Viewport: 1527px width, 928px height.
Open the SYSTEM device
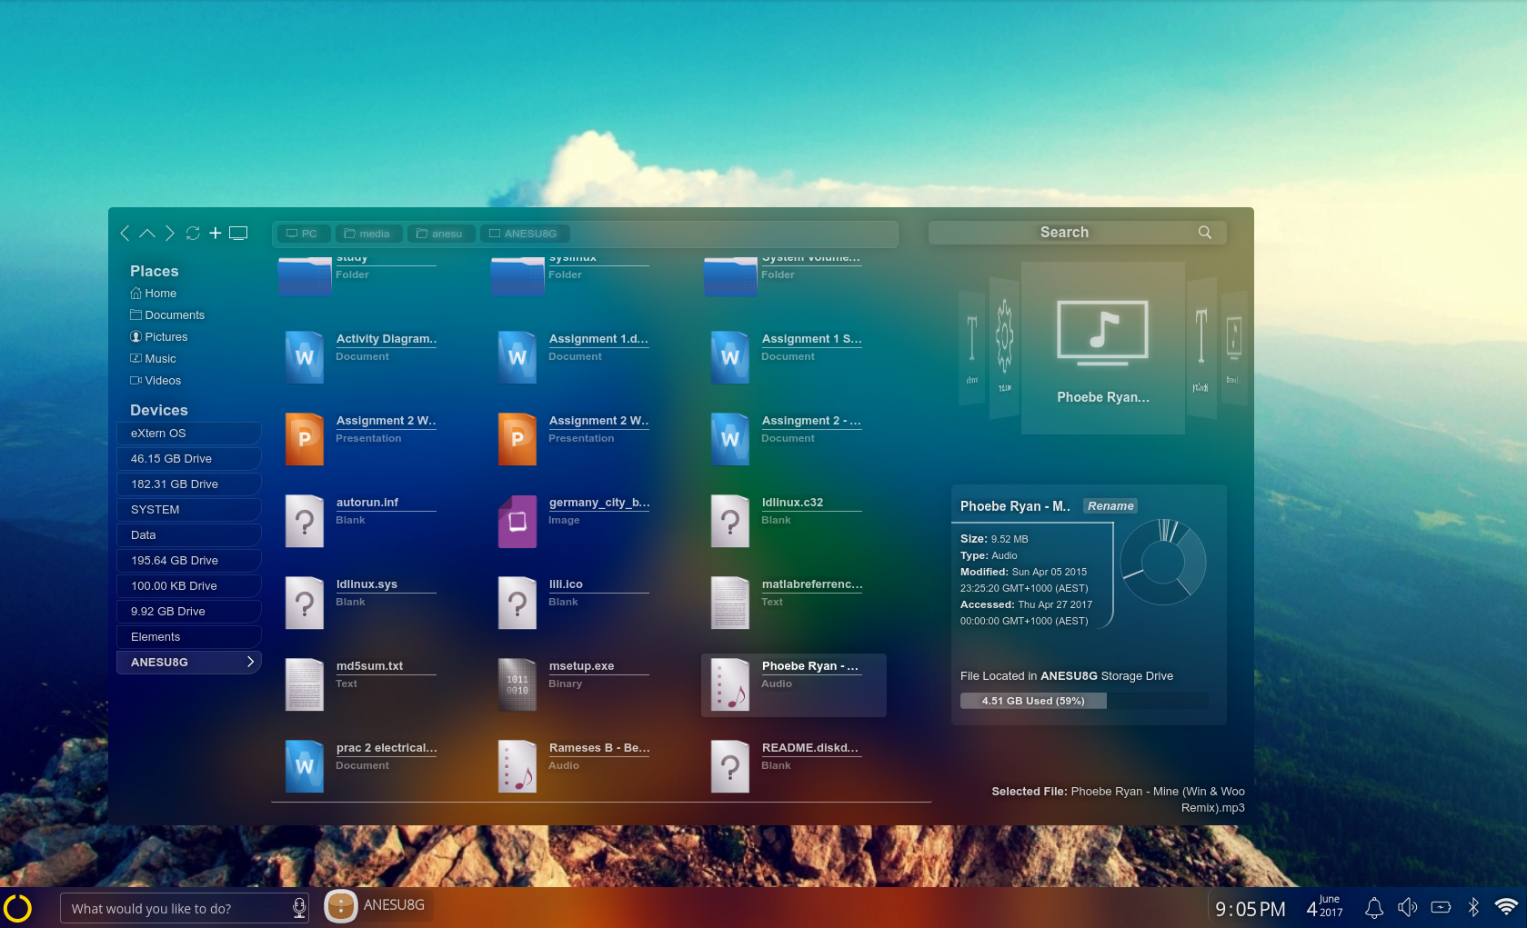tap(189, 510)
